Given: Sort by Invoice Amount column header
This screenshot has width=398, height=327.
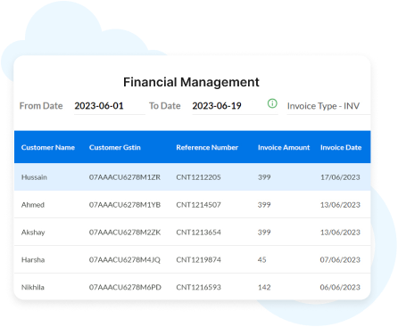Looking at the screenshot, I should click(284, 147).
